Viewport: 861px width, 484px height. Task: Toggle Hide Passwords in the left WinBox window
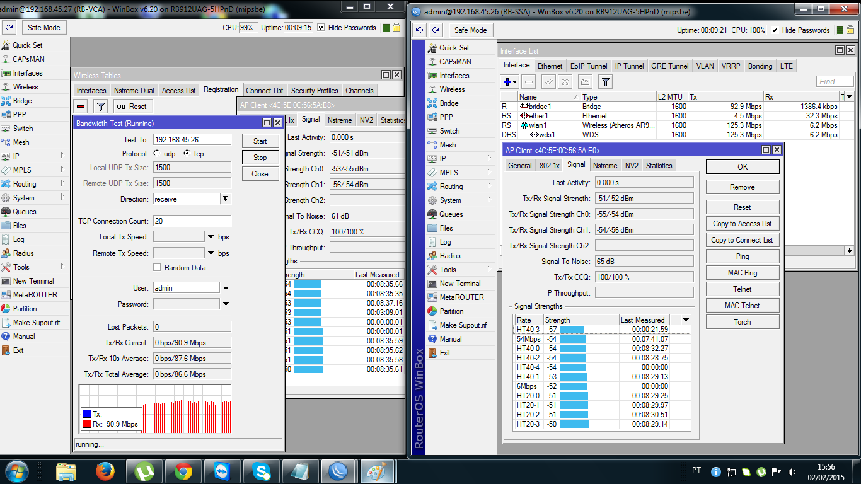(x=321, y=28)
